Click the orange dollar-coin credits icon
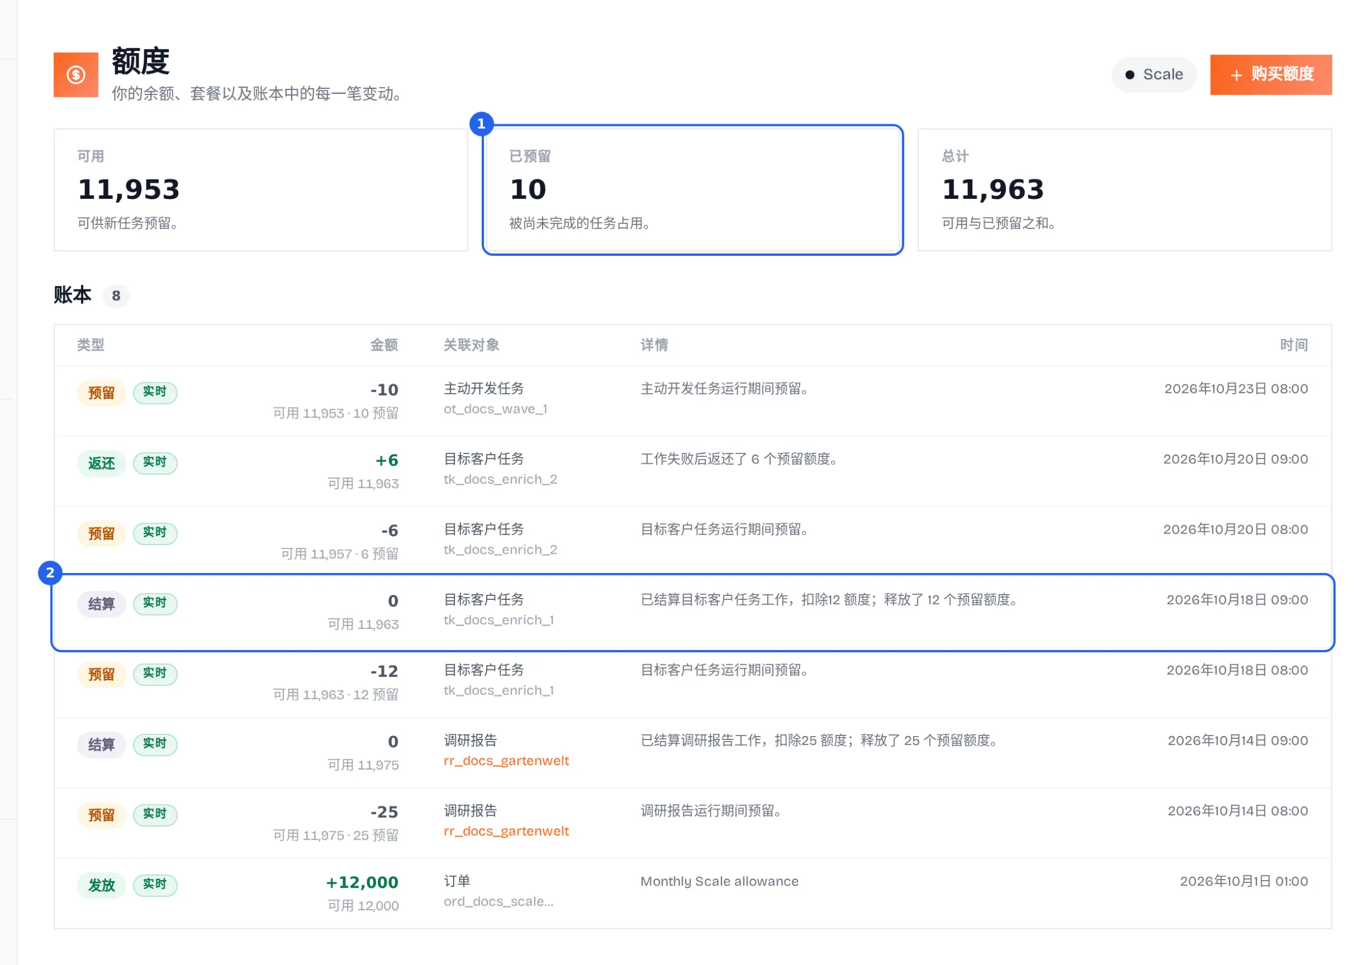The height and width of the screenshot is (965, 1368). (76, 75)
